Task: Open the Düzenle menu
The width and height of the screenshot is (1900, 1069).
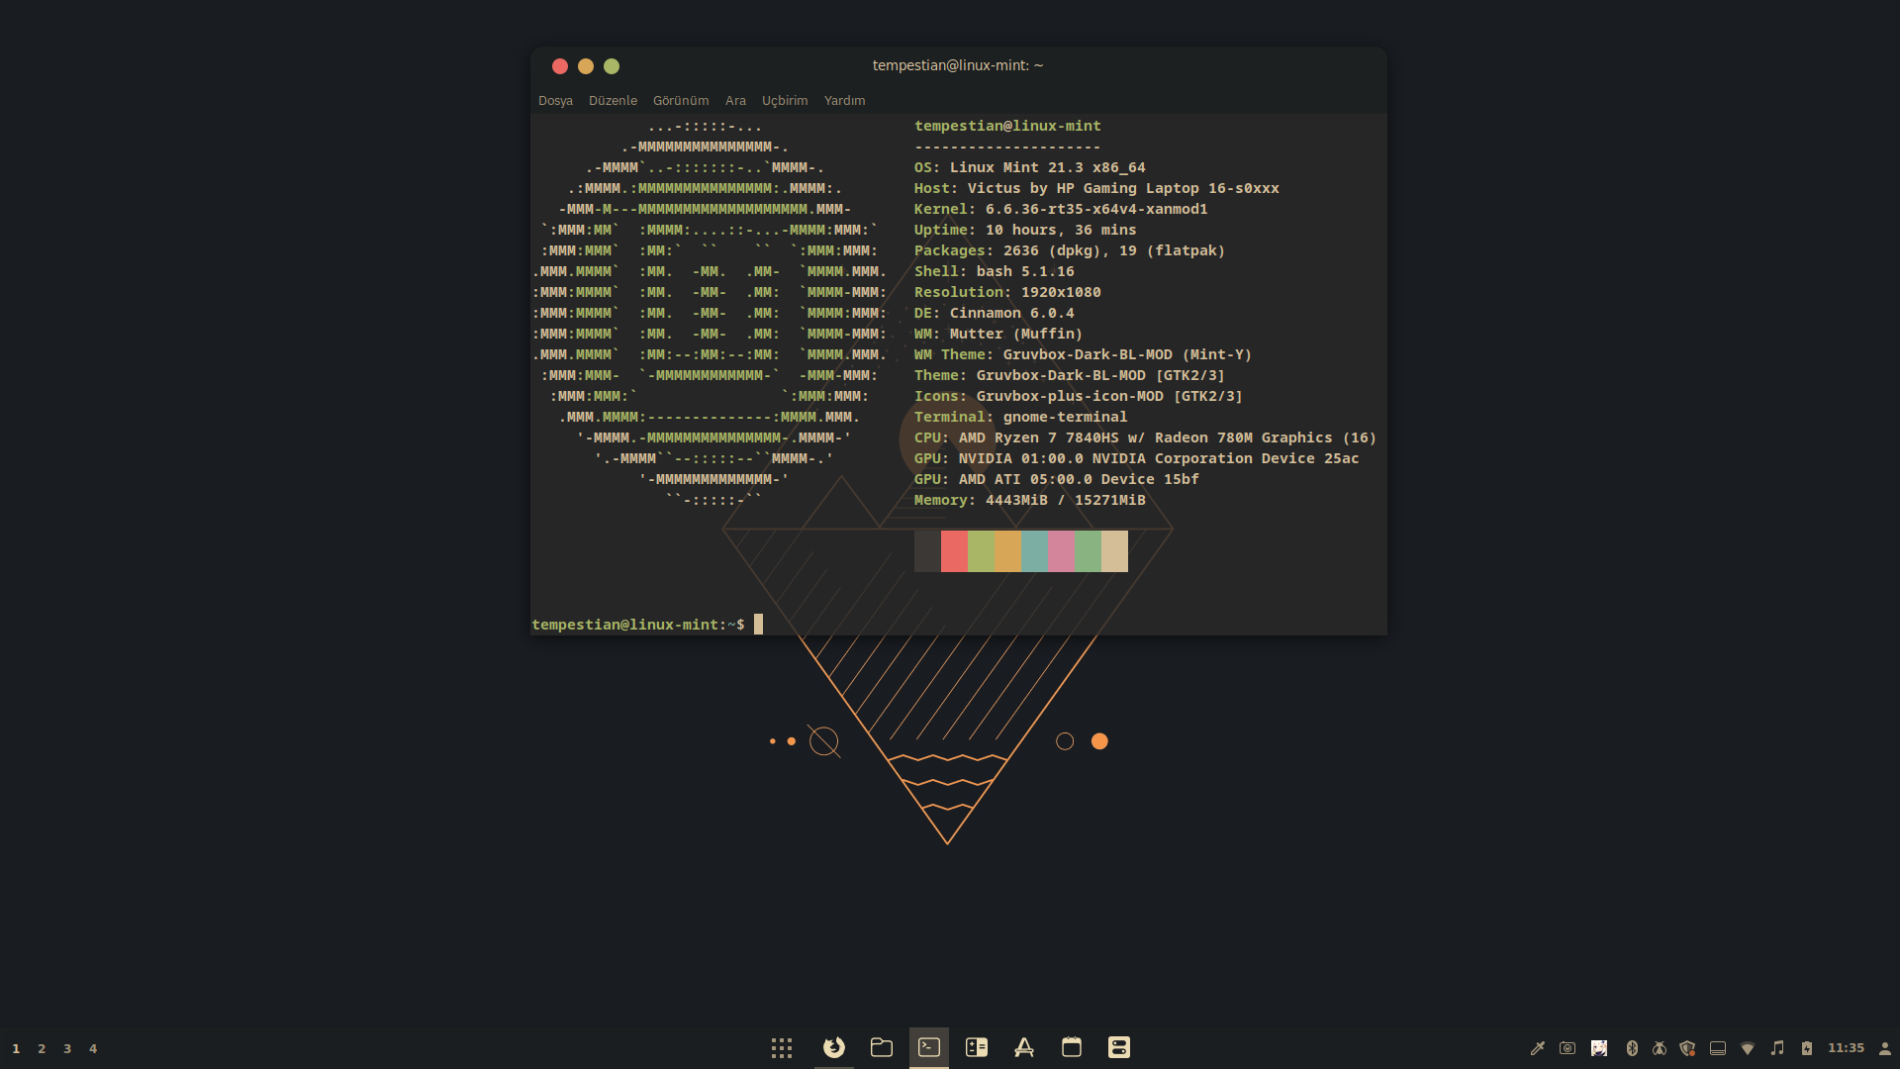Action: click(x=613, y=101)
